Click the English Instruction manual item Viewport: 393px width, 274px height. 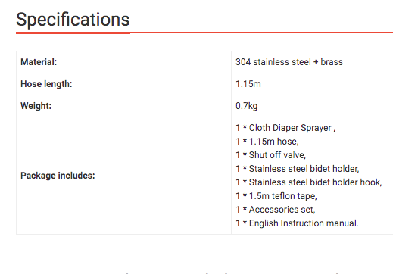click(x=297, y=223)
